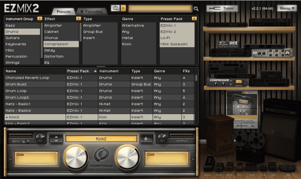Select Misc in Instrument Group
The height and width of the screenshot is (179, 301).
tap(22, 50)
